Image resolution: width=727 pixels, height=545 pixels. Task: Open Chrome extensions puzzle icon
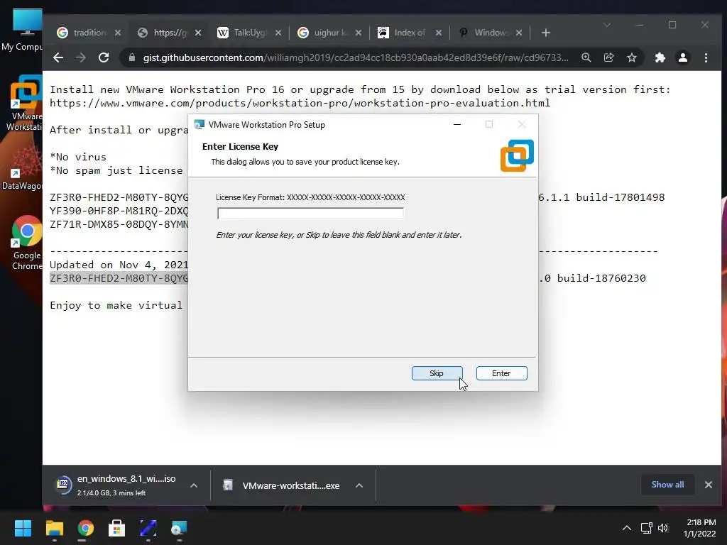(x=660, y=57)
